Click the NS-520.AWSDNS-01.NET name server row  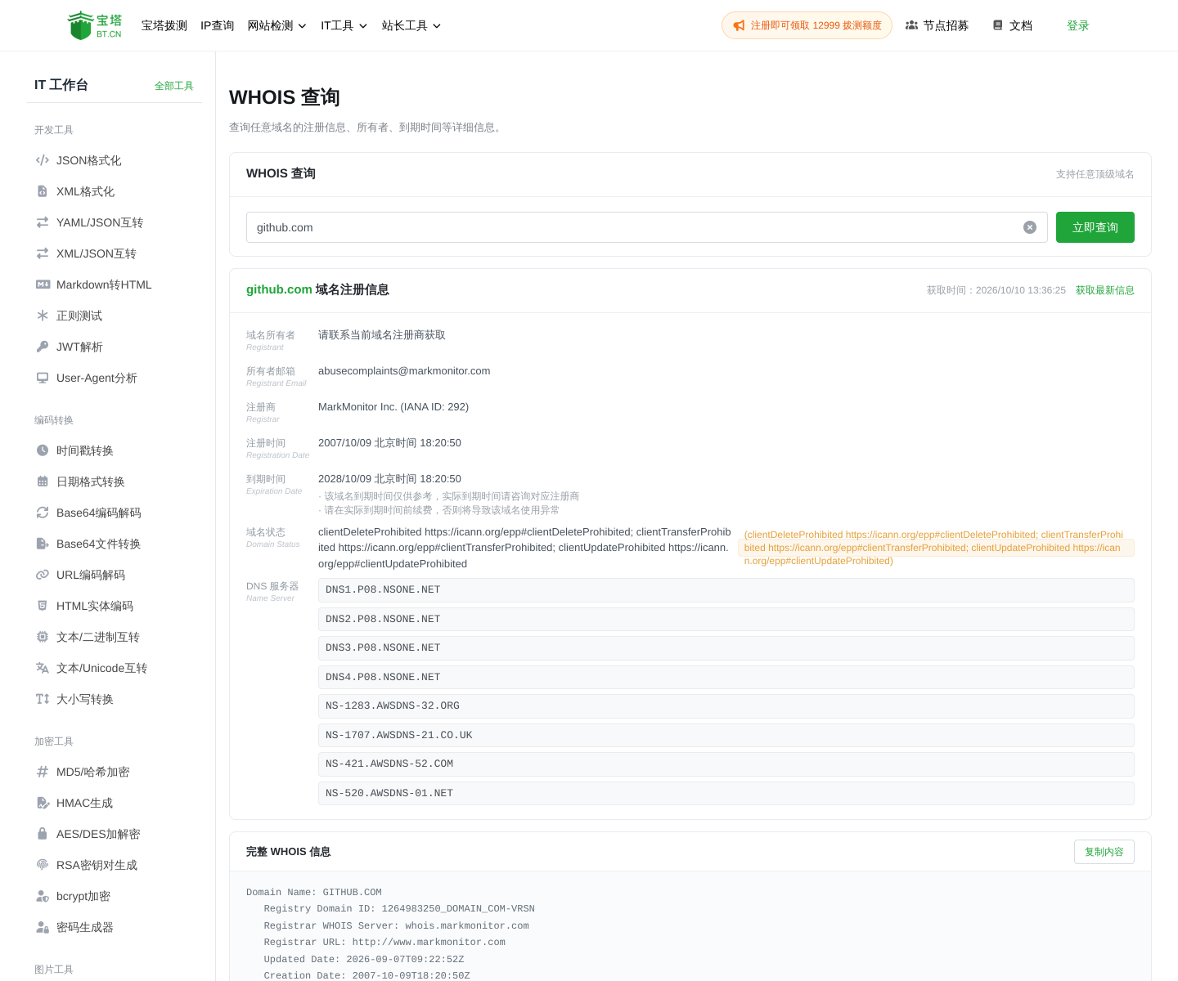pos(726,793)
